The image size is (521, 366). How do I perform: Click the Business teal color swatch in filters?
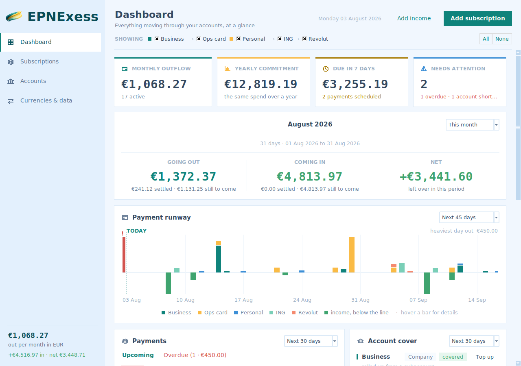(150, 39)
